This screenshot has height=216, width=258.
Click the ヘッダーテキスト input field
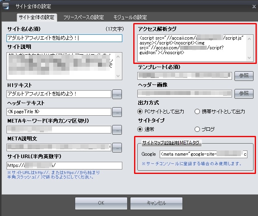[x=59, y=112]
